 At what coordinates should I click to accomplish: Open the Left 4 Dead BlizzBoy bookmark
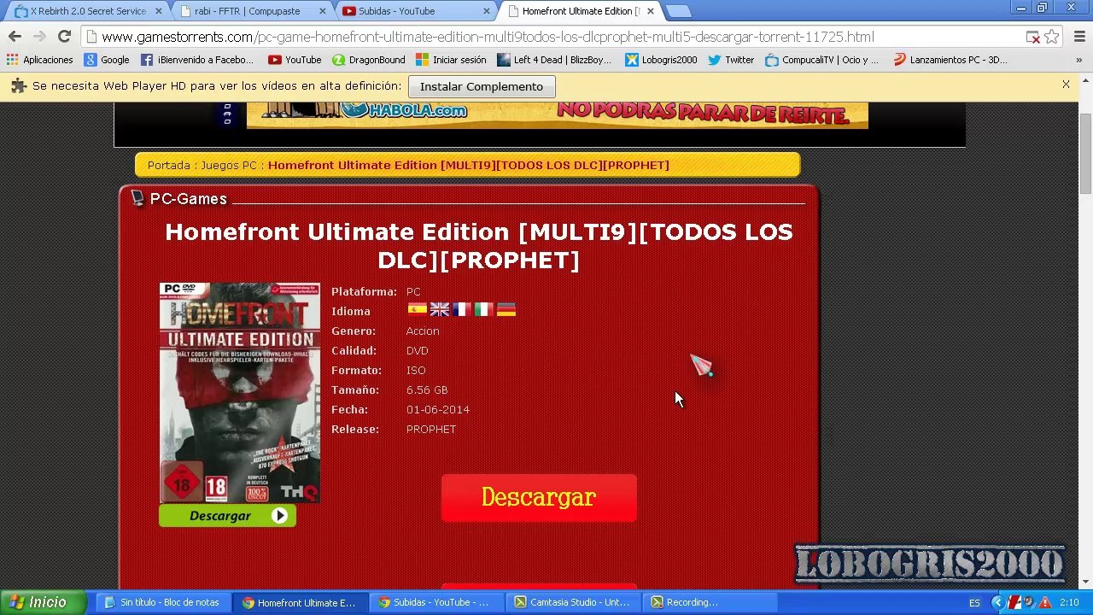tap(554, 60)
